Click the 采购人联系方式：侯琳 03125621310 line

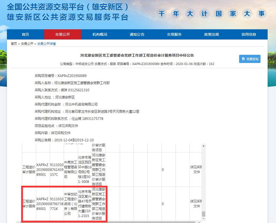(62, 90)
